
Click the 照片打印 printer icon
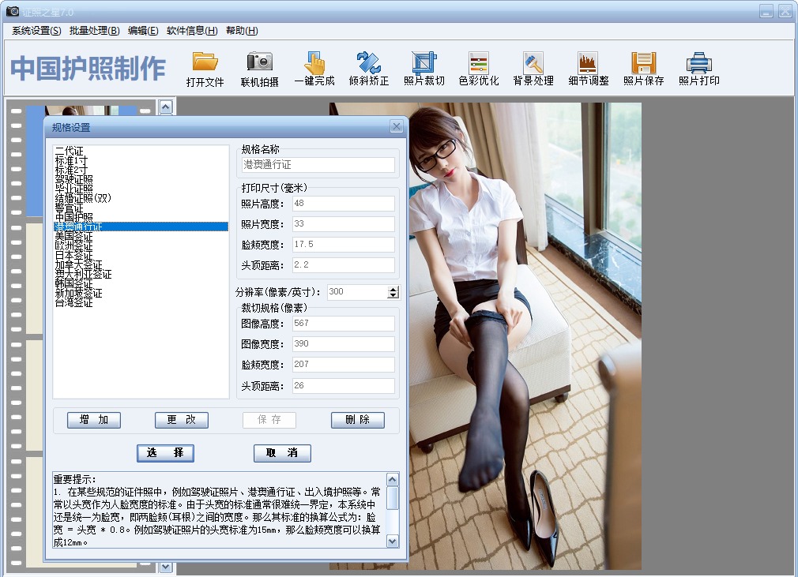pyautogui.click(x=698, y=62)
